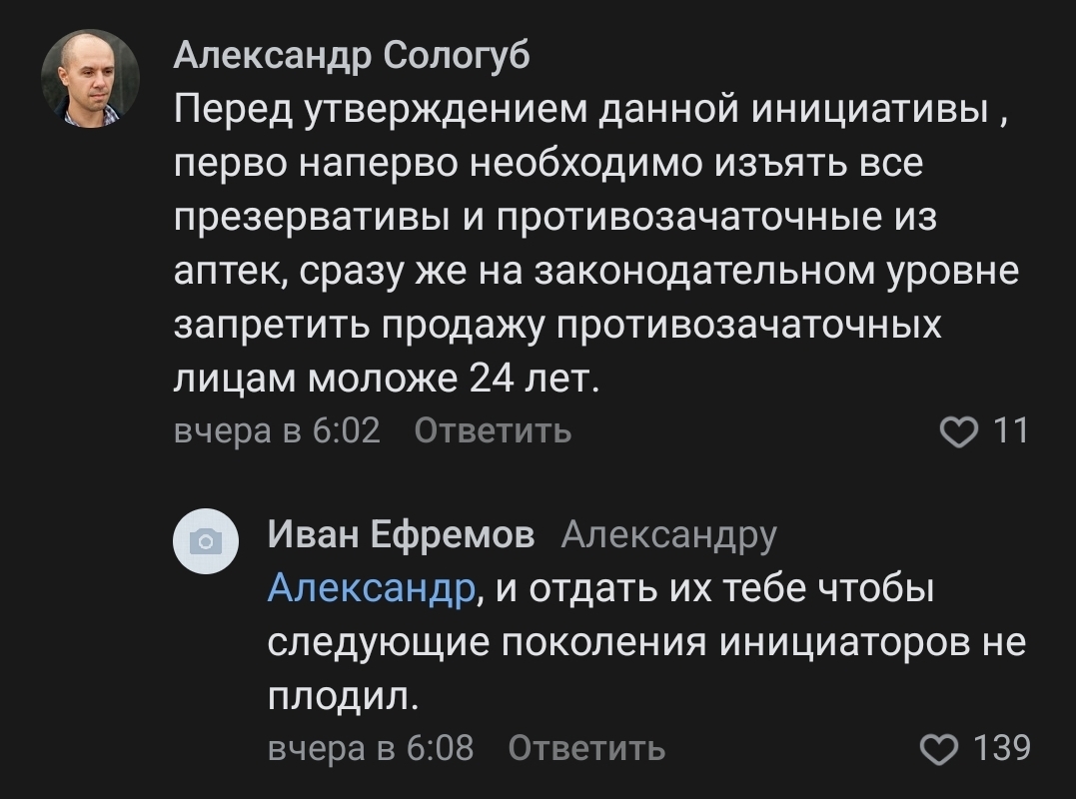Tap the heart on Иван Ефремов's reply
This screenshot has height=799, width=1076.
pyautogui.click(x=938, y=747)
